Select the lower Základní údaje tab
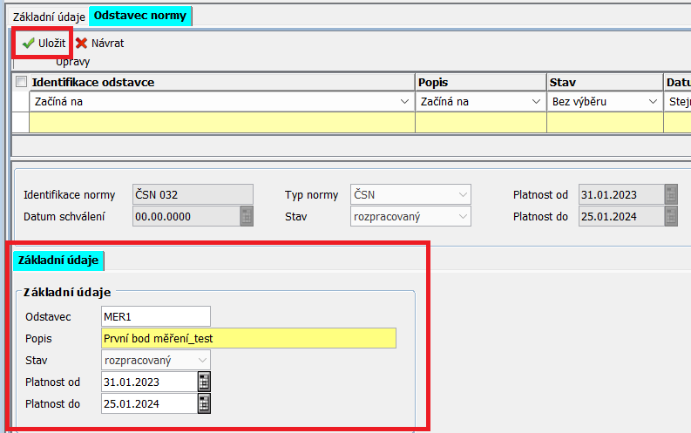691x433 pixels. coord(58,260)
